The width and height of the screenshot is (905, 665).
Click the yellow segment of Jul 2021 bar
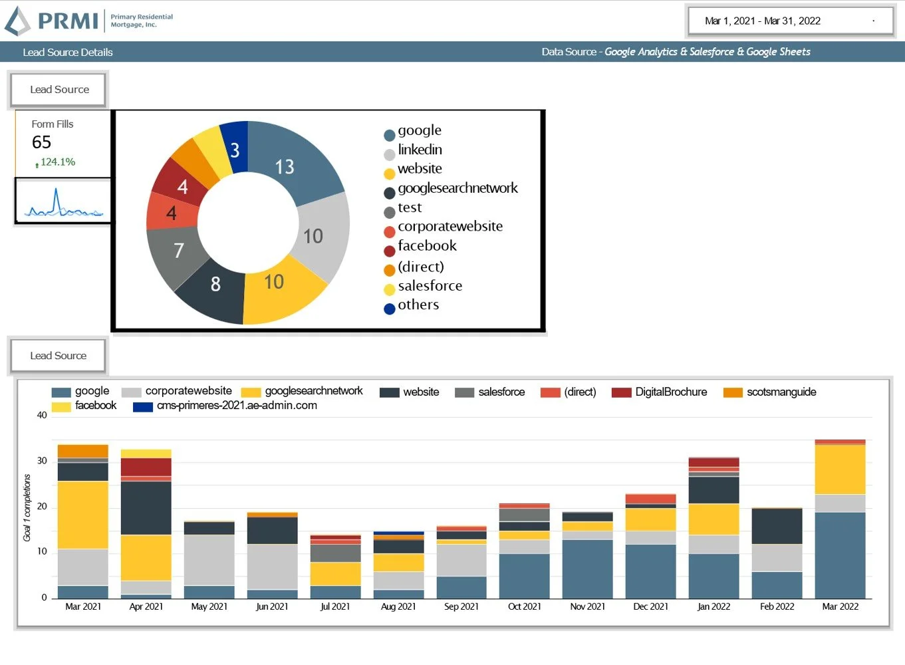pos(336,574)
